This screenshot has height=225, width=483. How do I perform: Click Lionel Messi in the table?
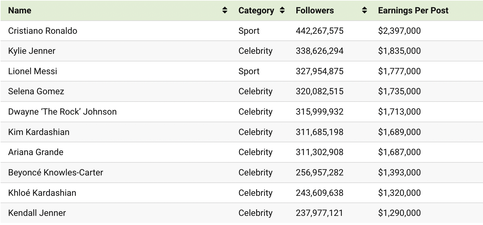pyautogui.click(x=33, y=71)
